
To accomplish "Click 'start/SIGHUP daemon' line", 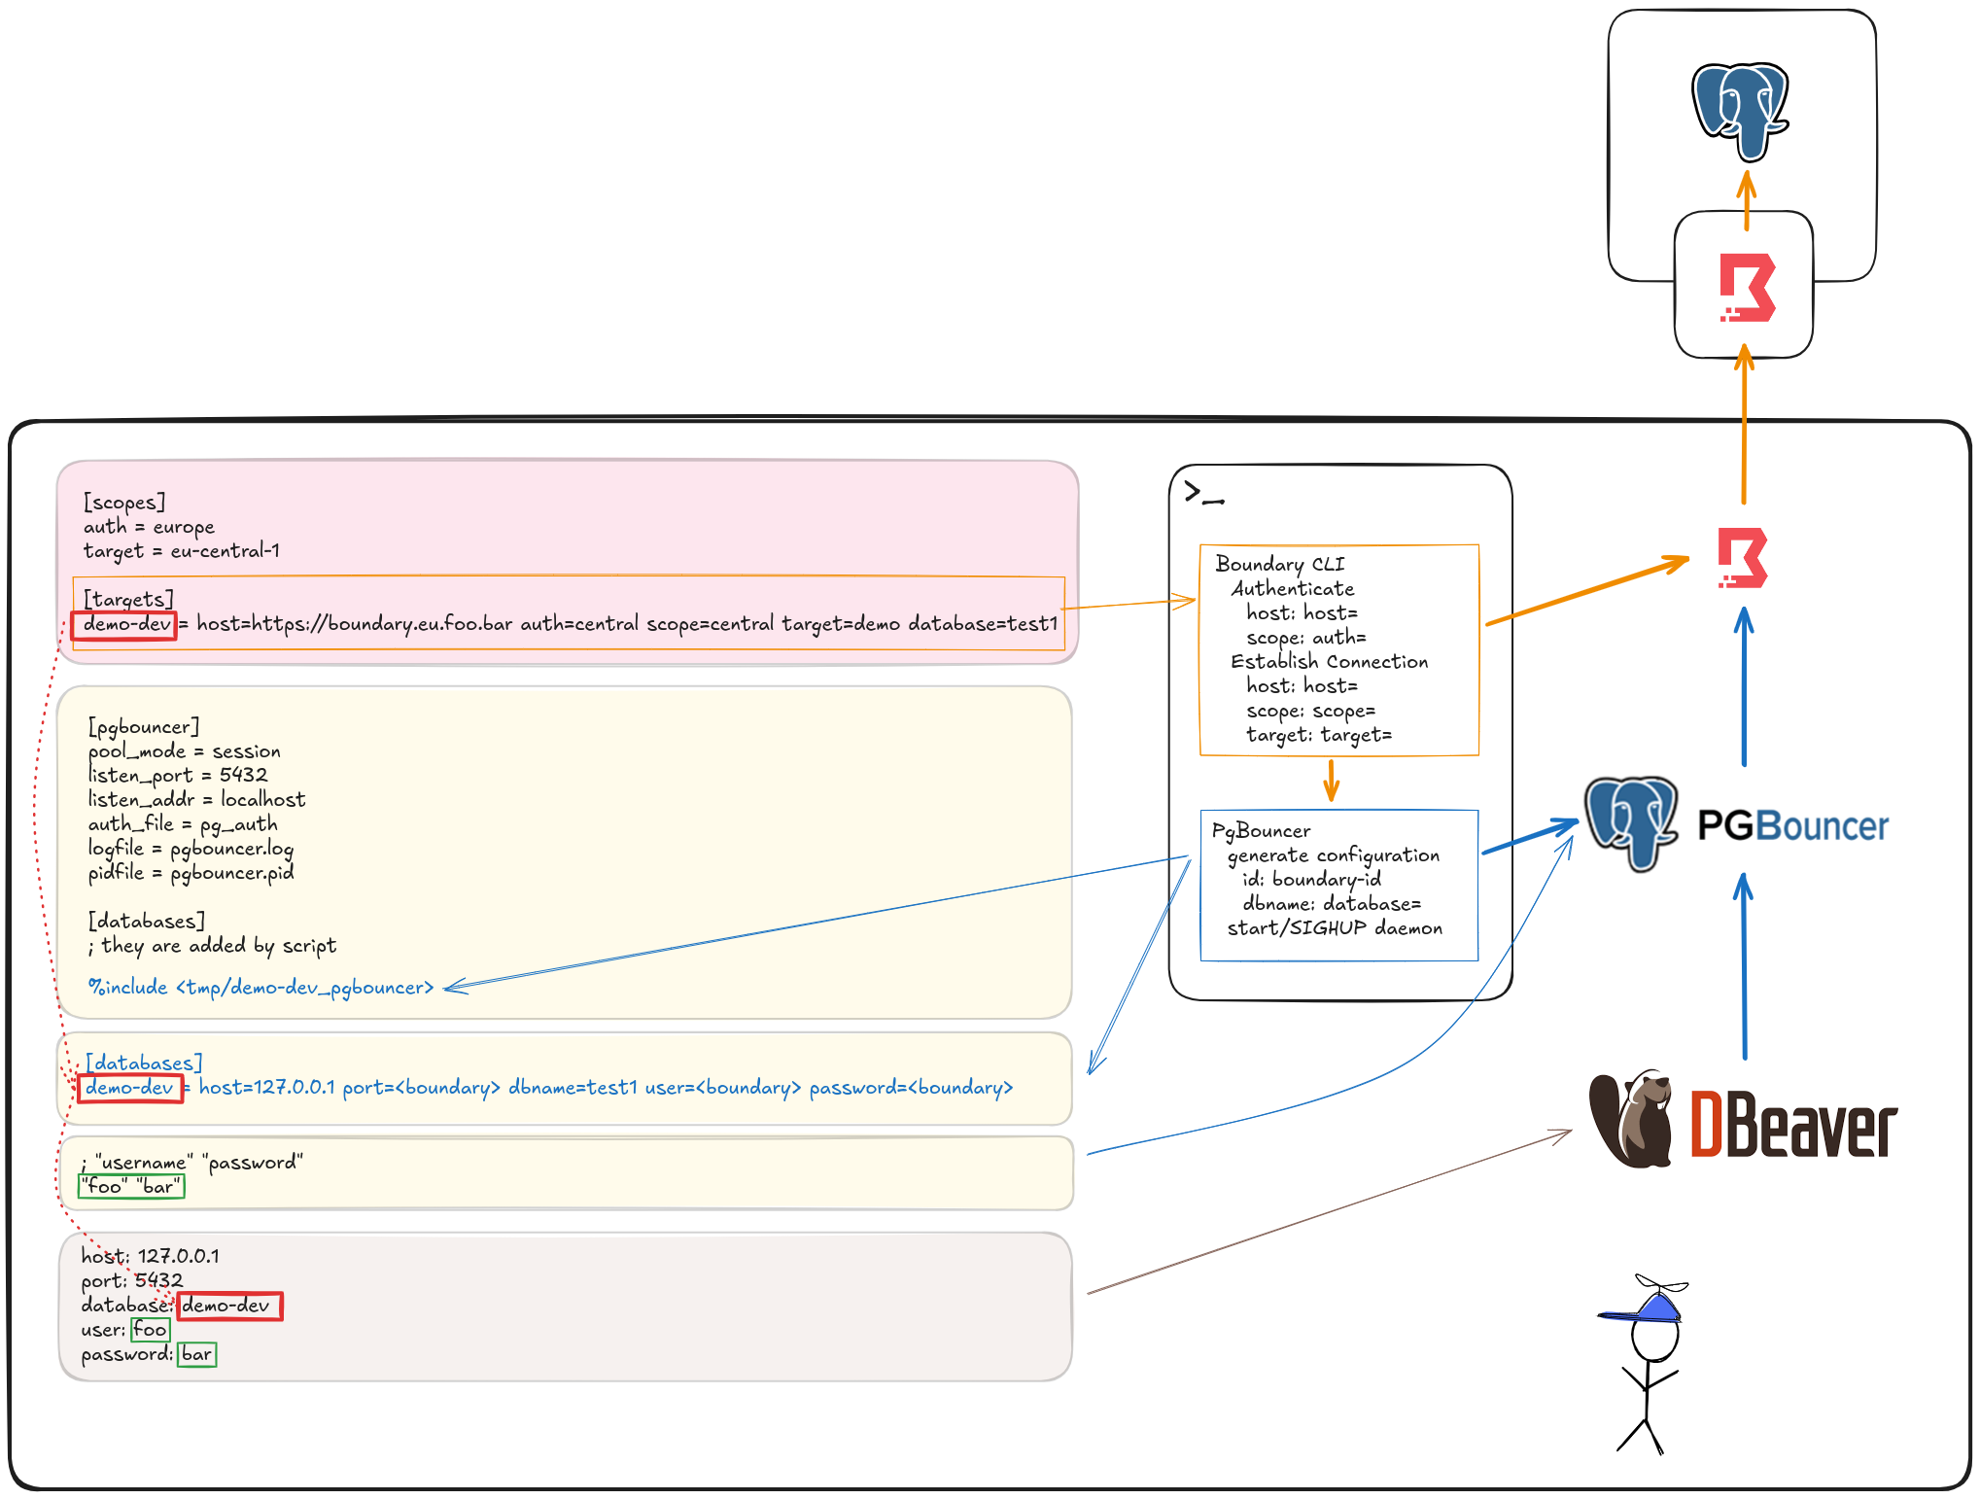I will [x=1335, y=928].
